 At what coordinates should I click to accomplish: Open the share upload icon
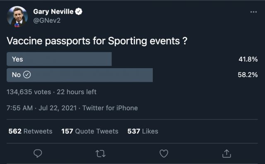(226, 153)
